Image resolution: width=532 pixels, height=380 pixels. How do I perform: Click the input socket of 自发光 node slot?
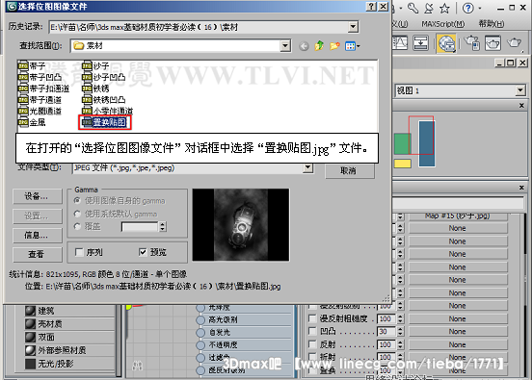coord(200,332)
